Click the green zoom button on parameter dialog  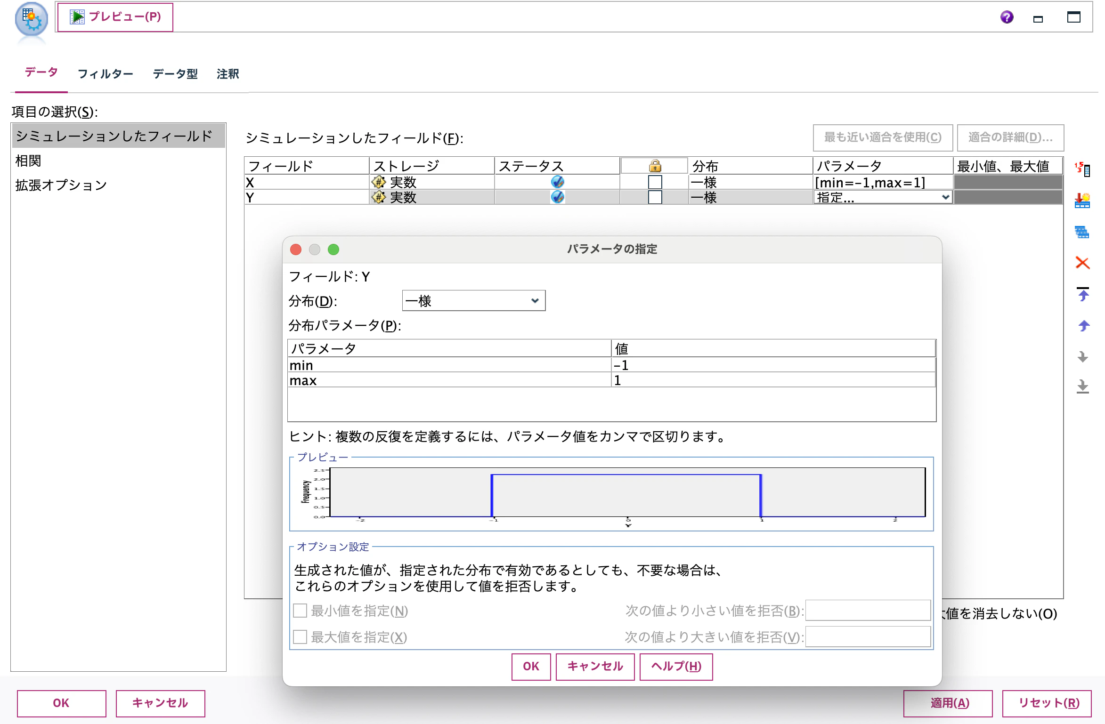click(x=333, y=249)
